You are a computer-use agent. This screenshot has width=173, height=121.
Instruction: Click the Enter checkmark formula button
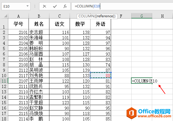(x=55, y=6)
